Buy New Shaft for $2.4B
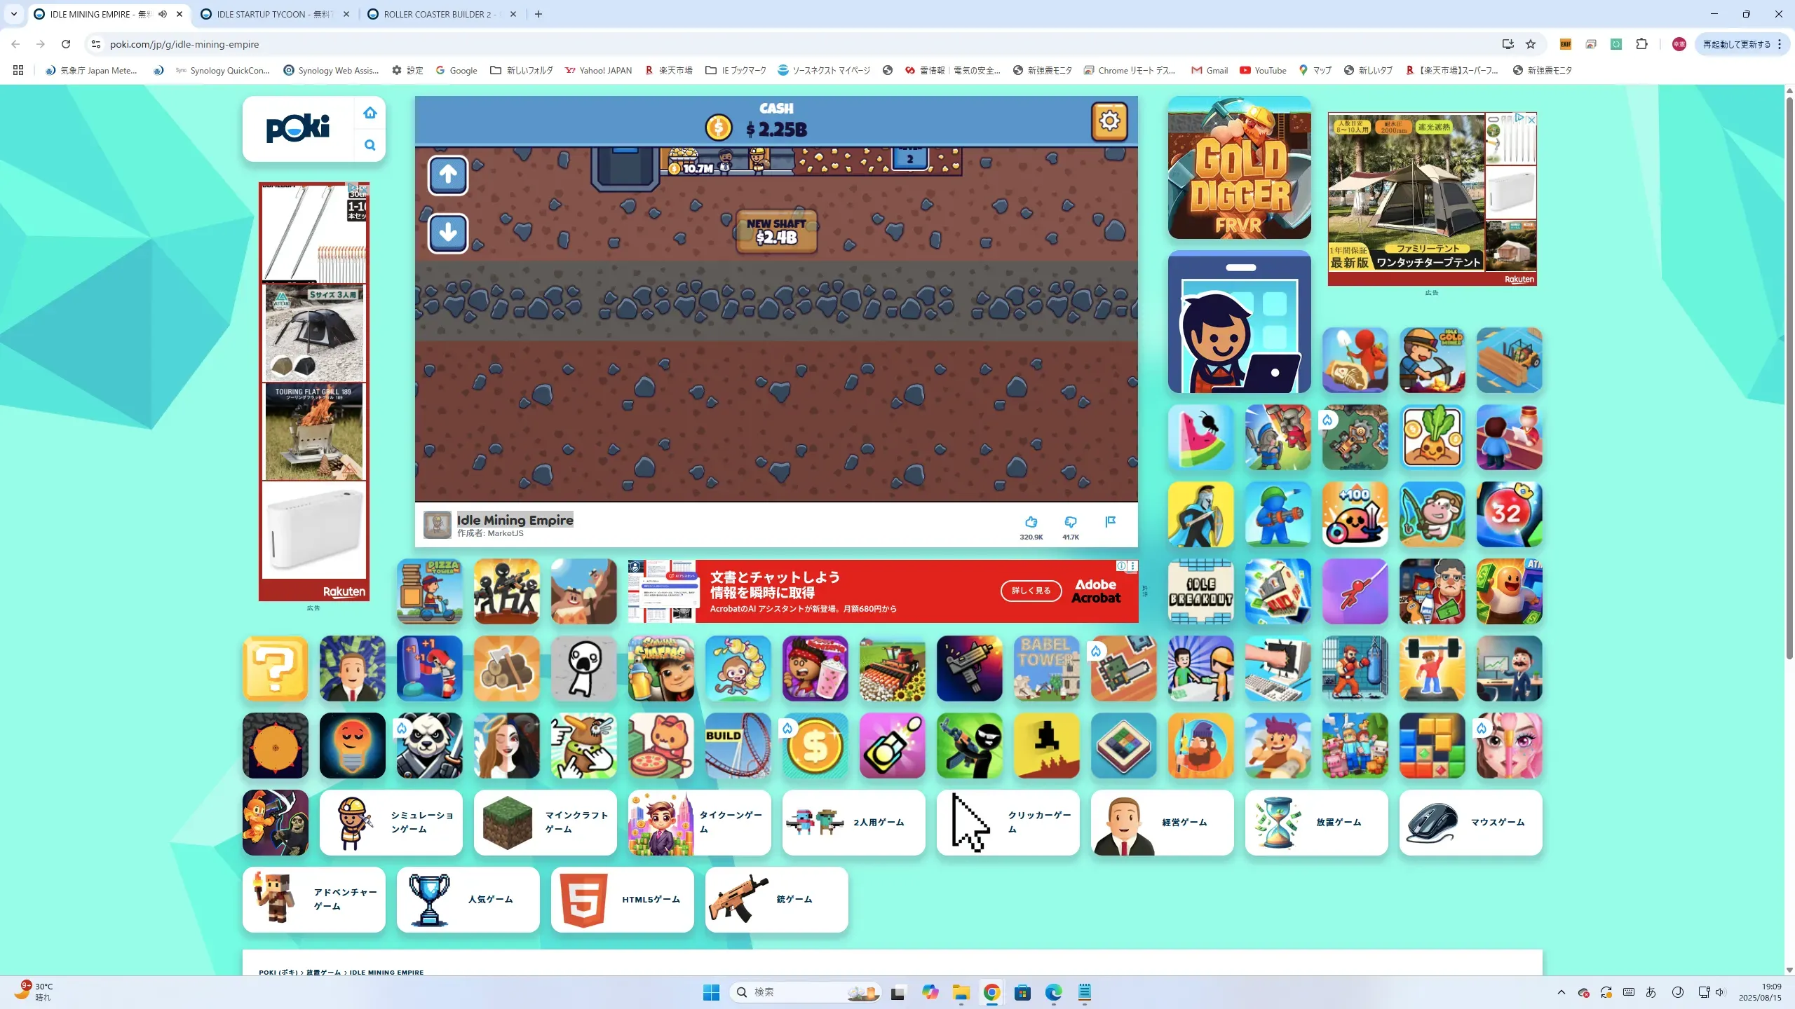Screen dimensions: 1795x1009 pos(776,231)
